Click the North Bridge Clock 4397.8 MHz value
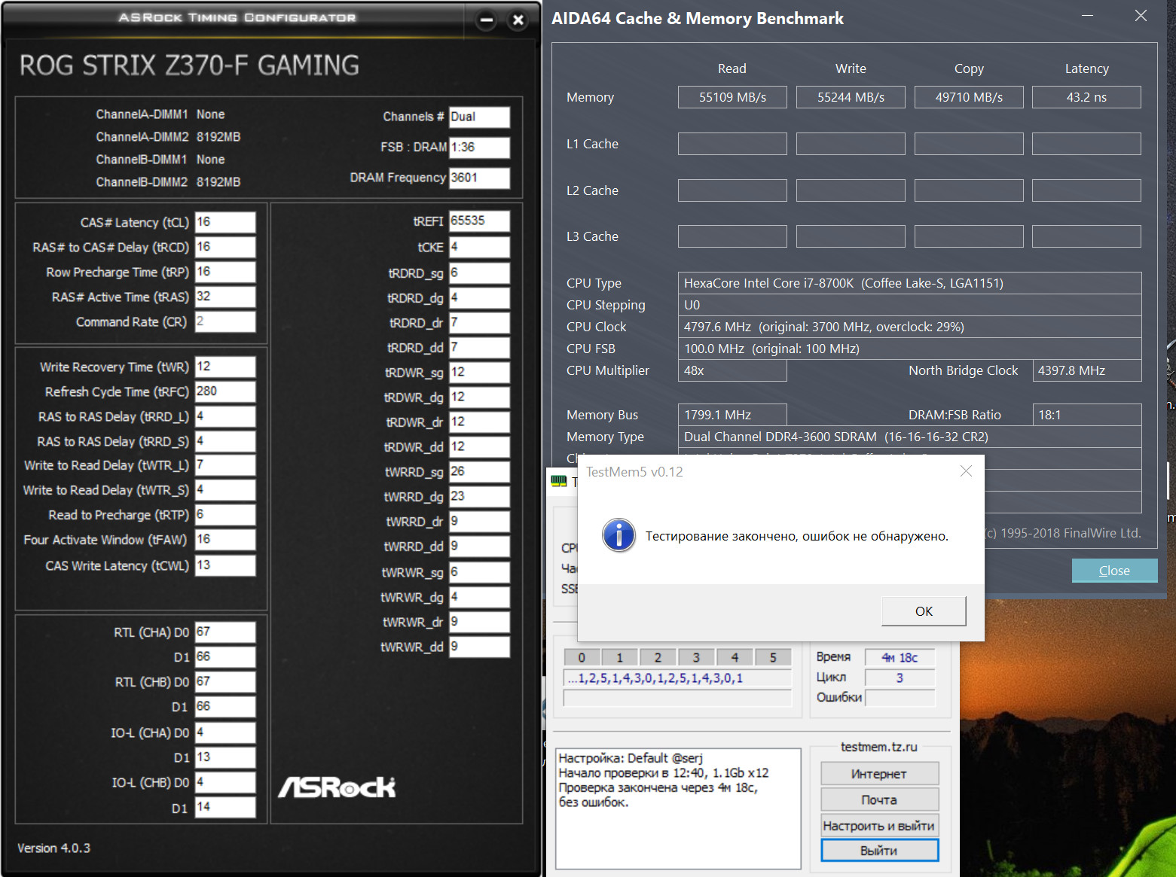This screenshot has height=877, width=1176. (1086, 370)
